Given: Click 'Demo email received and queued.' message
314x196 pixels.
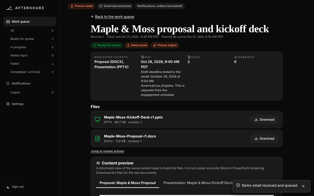Looking at the screenshot, I should [x=270, y=185].
